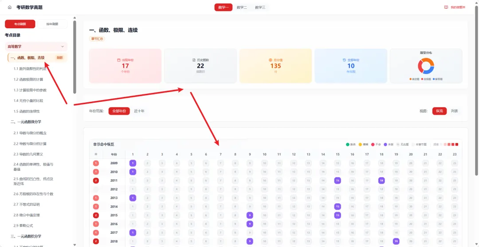Click year label 2012 in table

pos(114,189)
